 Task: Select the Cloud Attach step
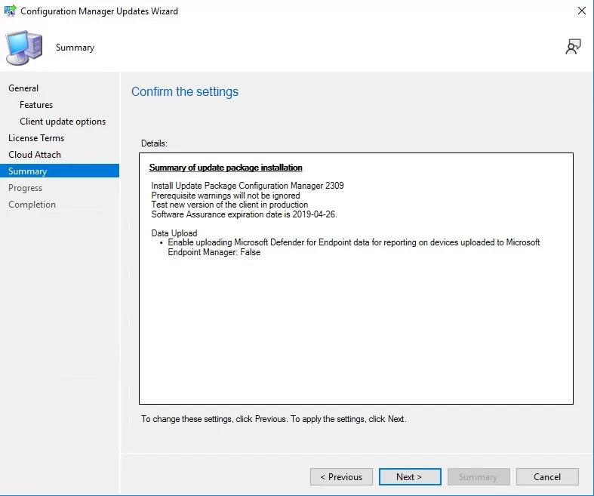tap(35, 155)
